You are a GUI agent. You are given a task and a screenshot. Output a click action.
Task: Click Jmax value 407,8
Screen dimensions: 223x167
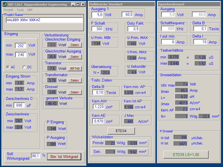(182, 103)
